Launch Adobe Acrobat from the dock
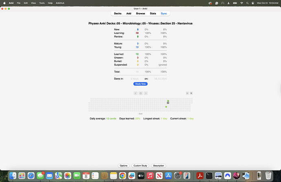 [x=200, y=176]
